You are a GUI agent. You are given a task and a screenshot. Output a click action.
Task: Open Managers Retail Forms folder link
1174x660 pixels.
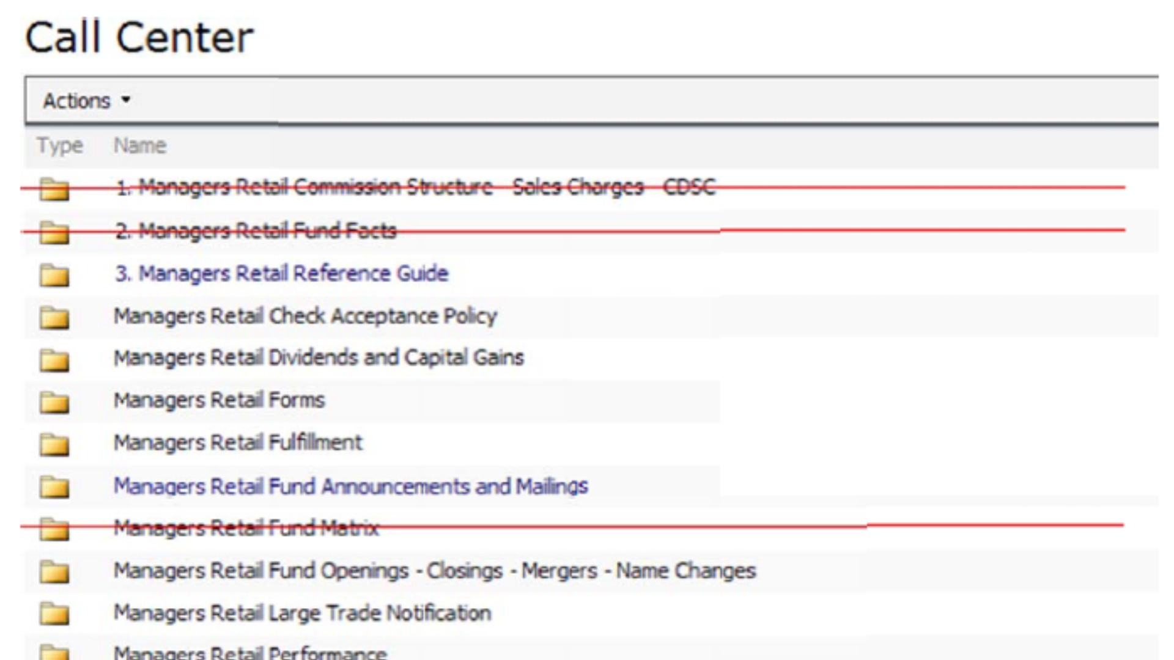pyautogui.click(x=219, y=400)
